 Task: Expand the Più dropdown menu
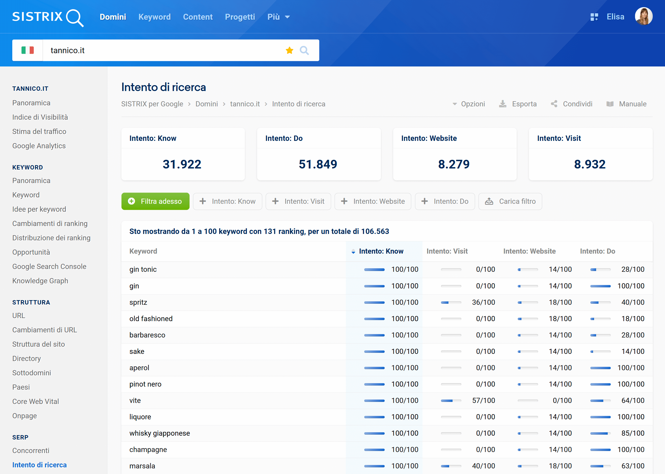(279, 17)
